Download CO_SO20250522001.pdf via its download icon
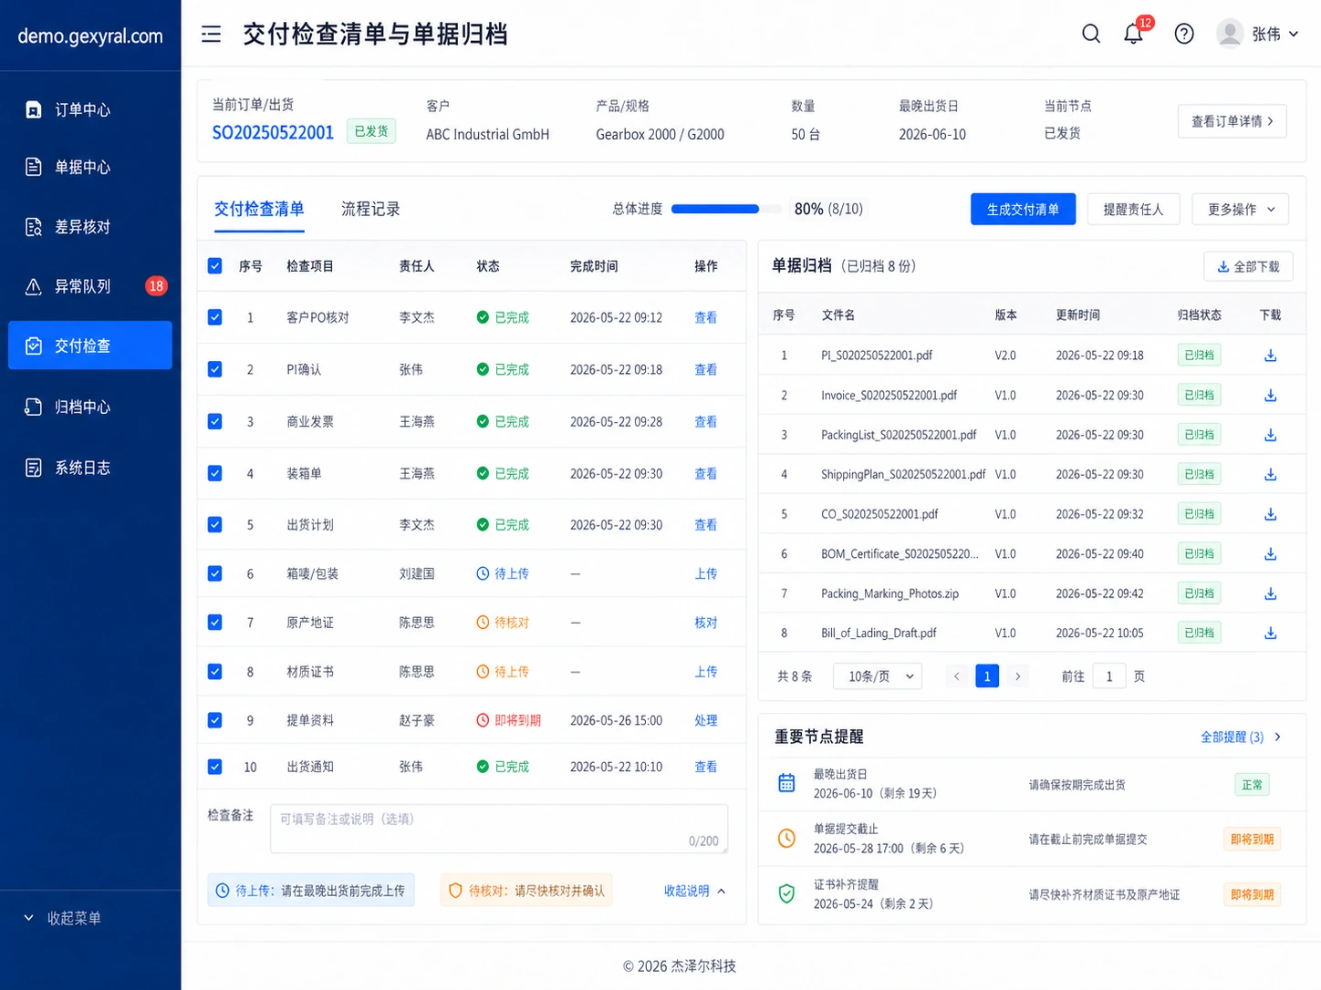Image resolution: width=1321 pixels, height=990 pixels. [x=1270, y=514]
